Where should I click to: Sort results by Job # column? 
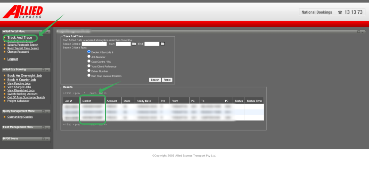pos(68,101)
